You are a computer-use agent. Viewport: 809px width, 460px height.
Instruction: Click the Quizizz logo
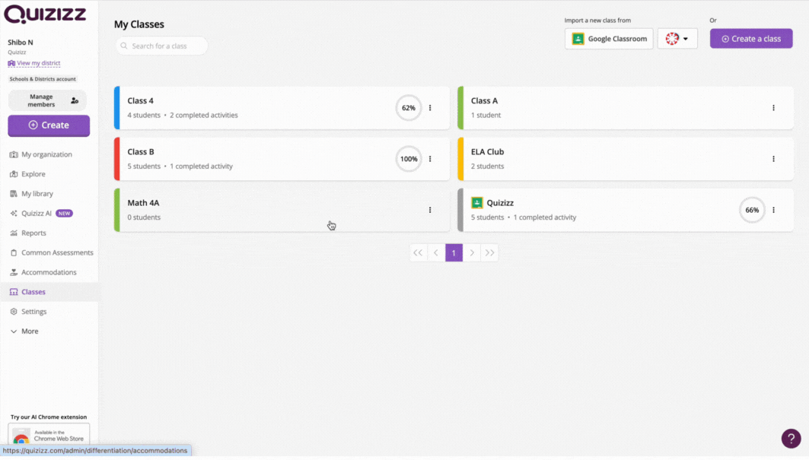pos(45,14)
